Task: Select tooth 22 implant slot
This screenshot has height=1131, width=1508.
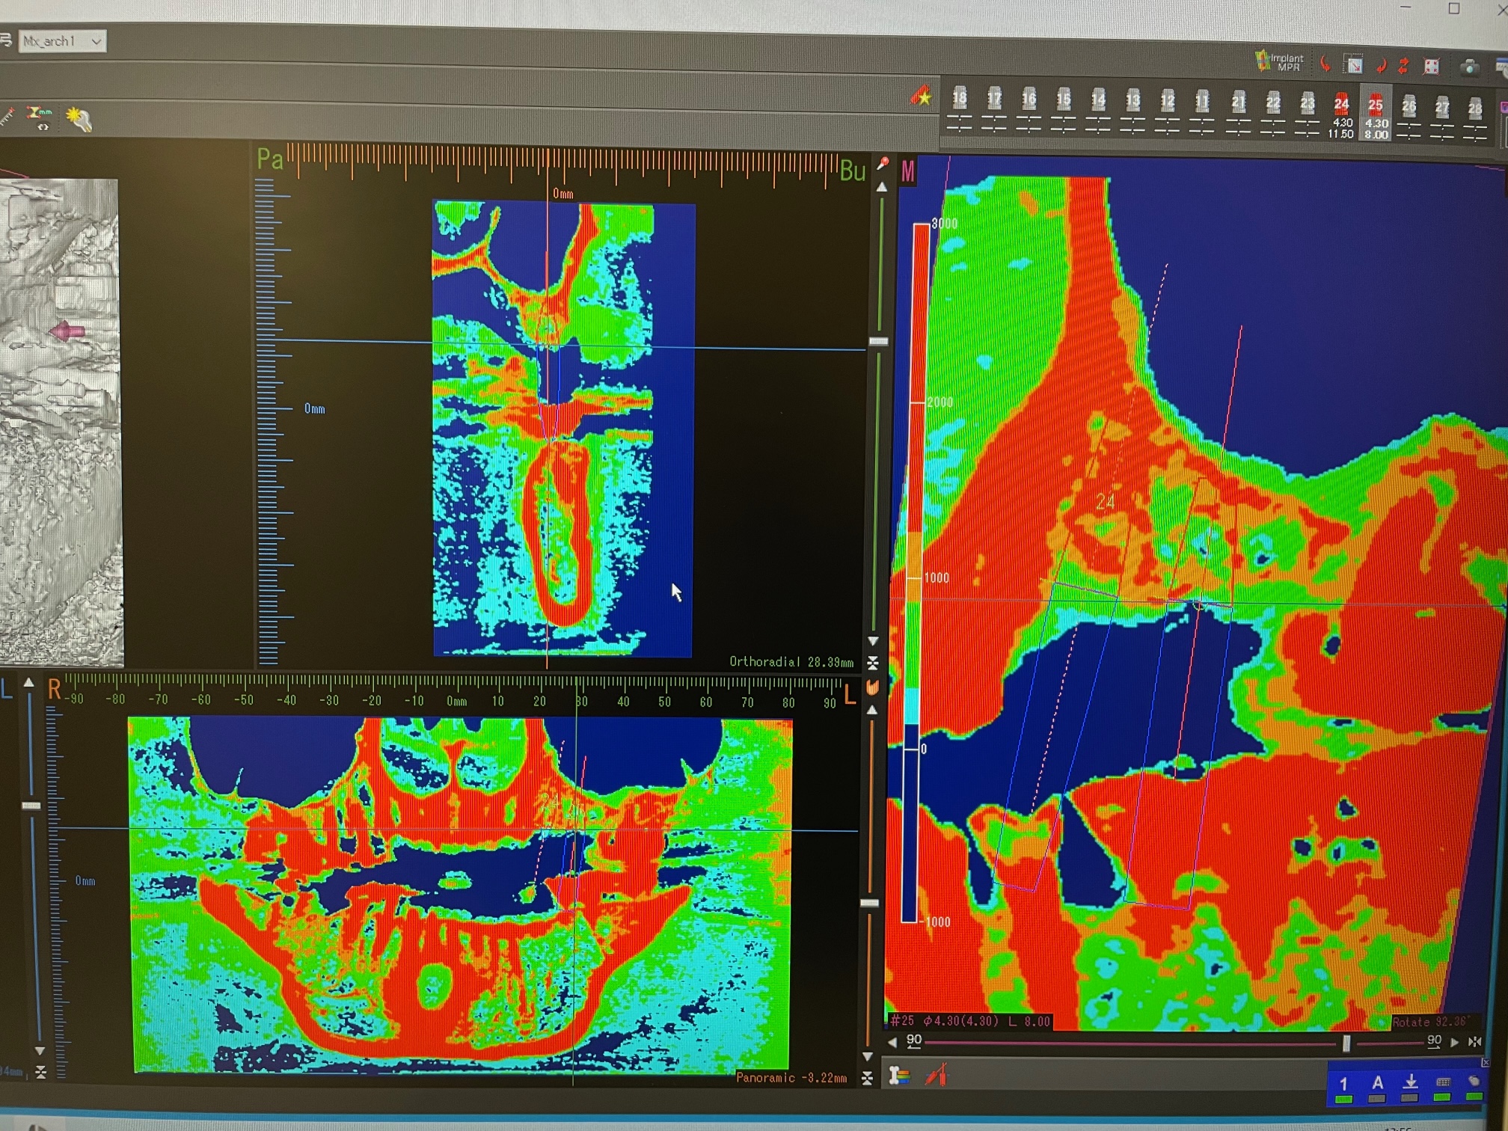Action: [1273, 114]
